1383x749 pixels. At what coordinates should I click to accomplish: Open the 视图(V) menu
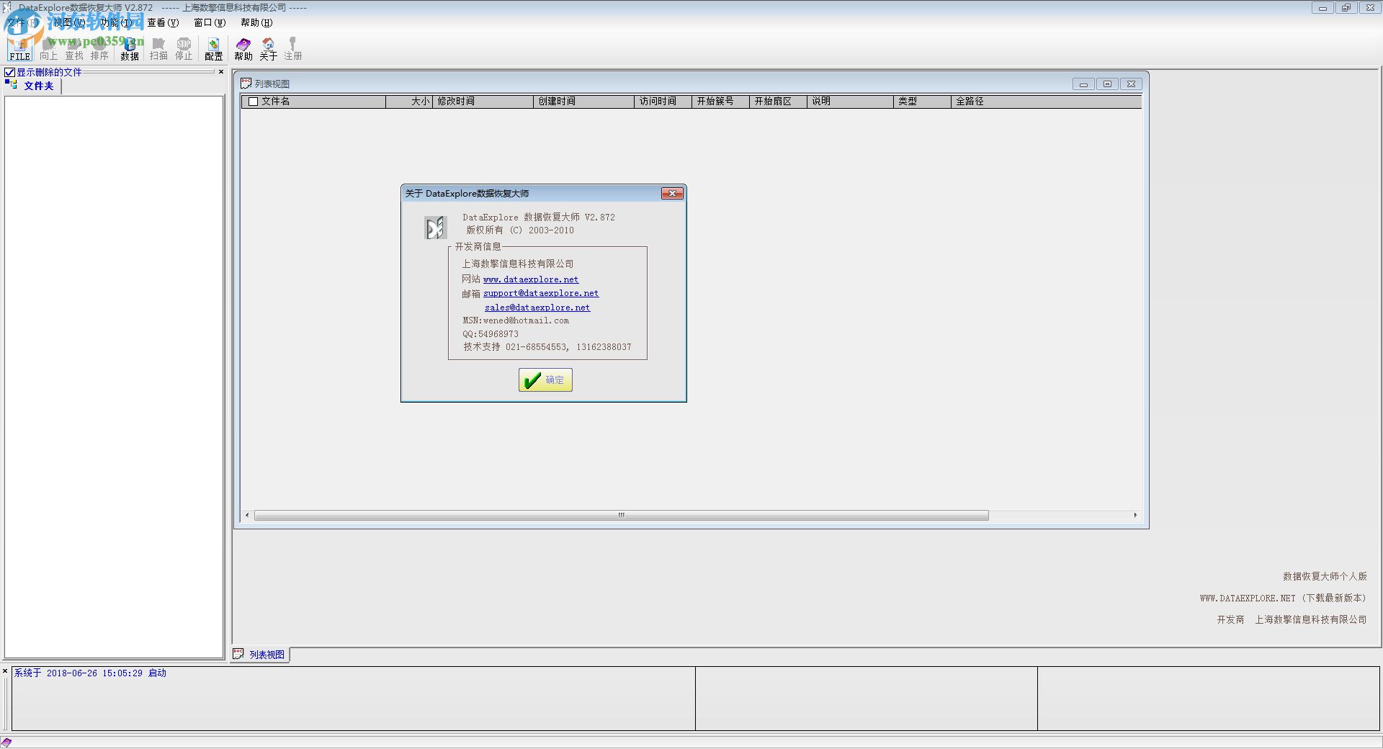coord(69,22)
